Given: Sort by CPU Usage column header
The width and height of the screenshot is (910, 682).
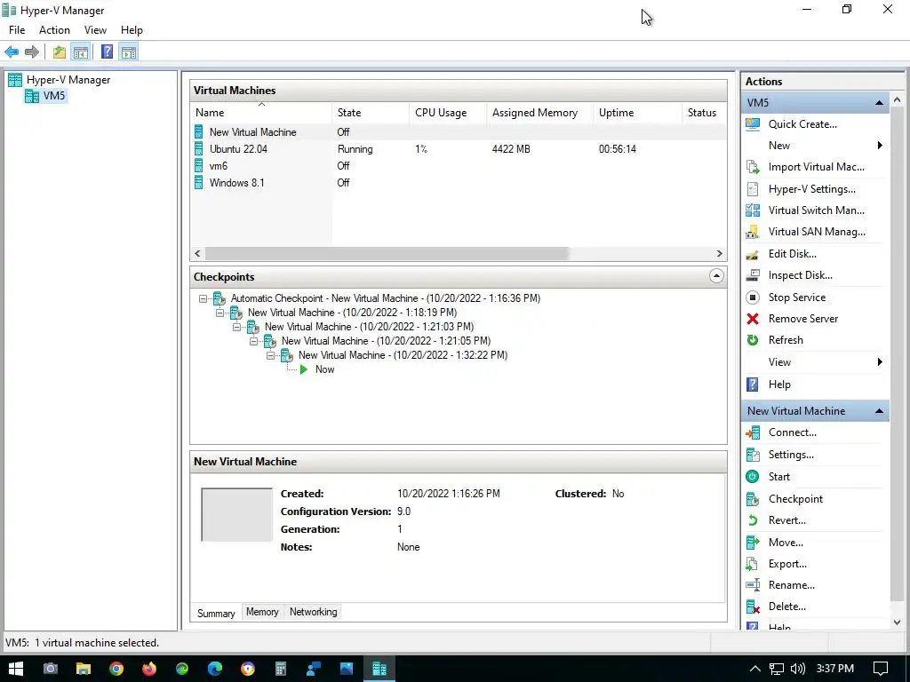Looking at the screenshot, I should (x=448, y=113).
